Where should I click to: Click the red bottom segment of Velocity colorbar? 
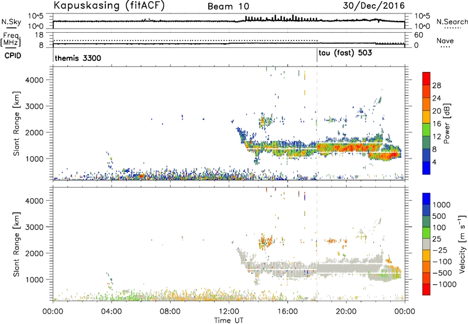(426, 289)
